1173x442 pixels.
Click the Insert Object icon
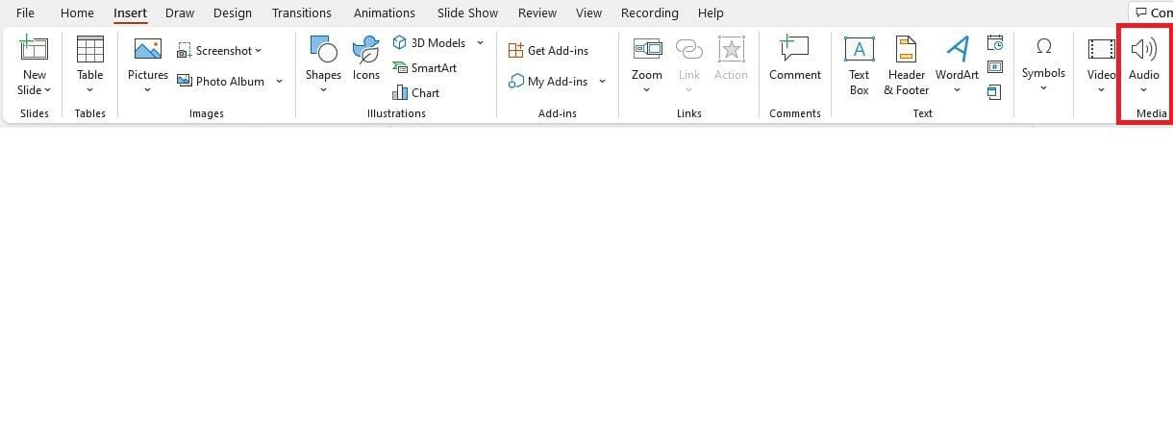(x=995, y=92)
